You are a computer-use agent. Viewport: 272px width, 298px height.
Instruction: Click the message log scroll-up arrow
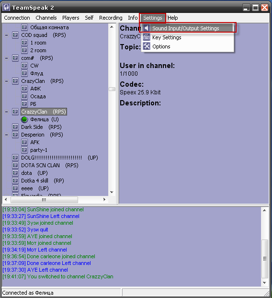(265, 210)
